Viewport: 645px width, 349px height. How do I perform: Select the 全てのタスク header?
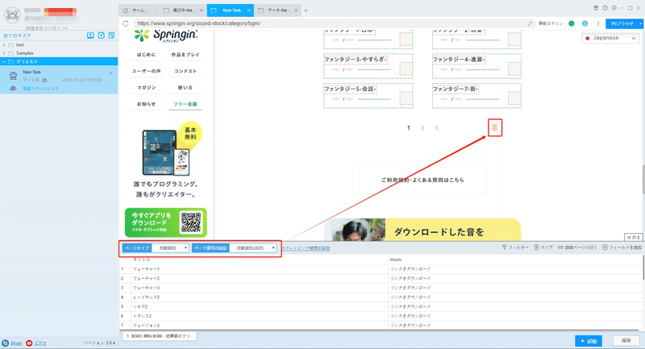pyautogui.click(x=17, y=35)
